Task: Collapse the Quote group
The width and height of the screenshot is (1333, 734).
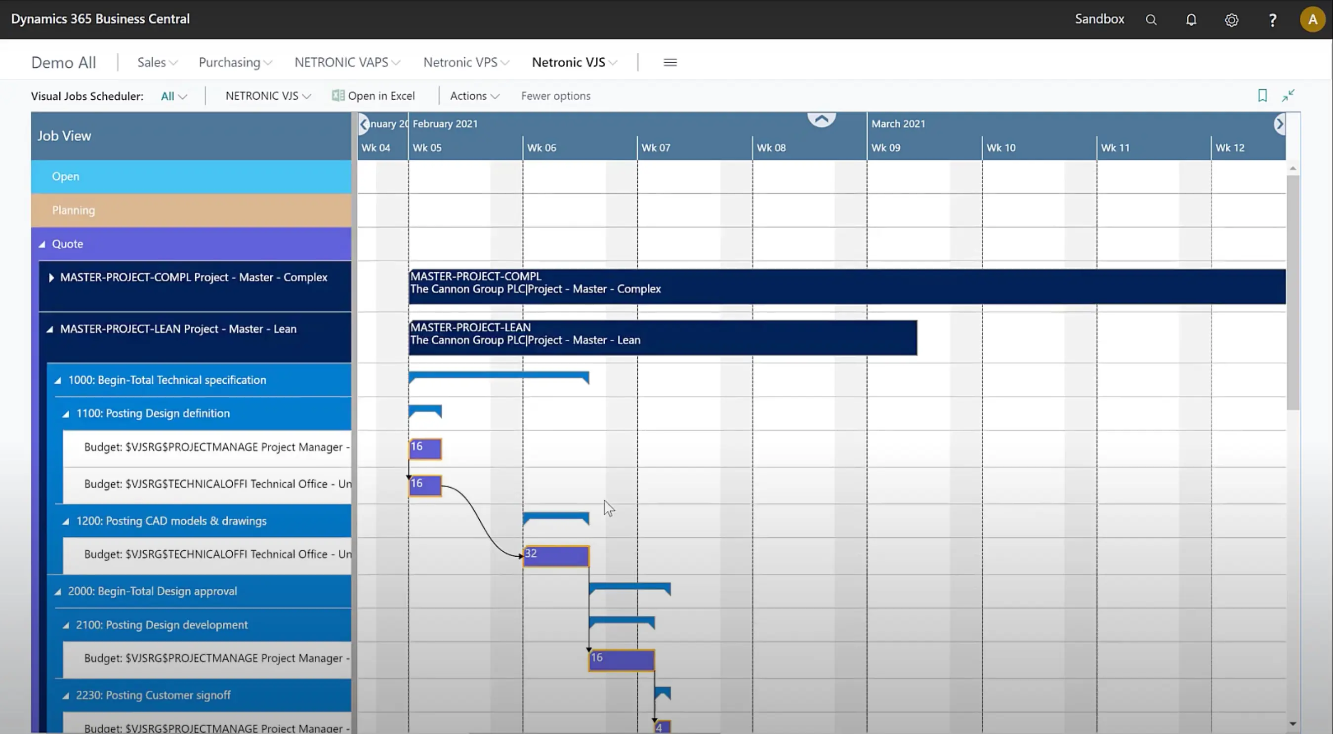Action: pyautogui.click(x=42, y=244)
